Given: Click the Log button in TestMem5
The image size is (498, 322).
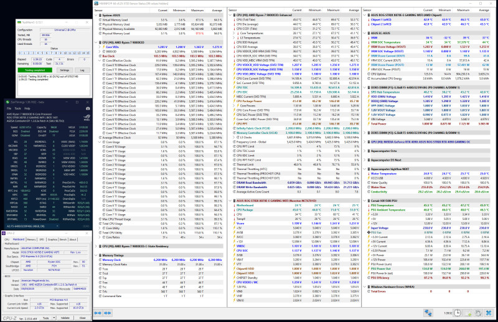Looking at the screenshot, I should 82,70.
